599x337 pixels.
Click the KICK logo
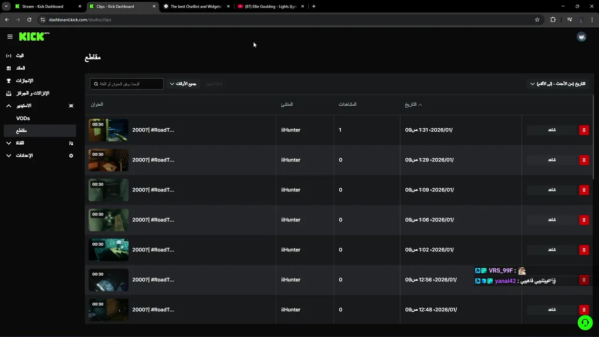[x=34, y=37]
